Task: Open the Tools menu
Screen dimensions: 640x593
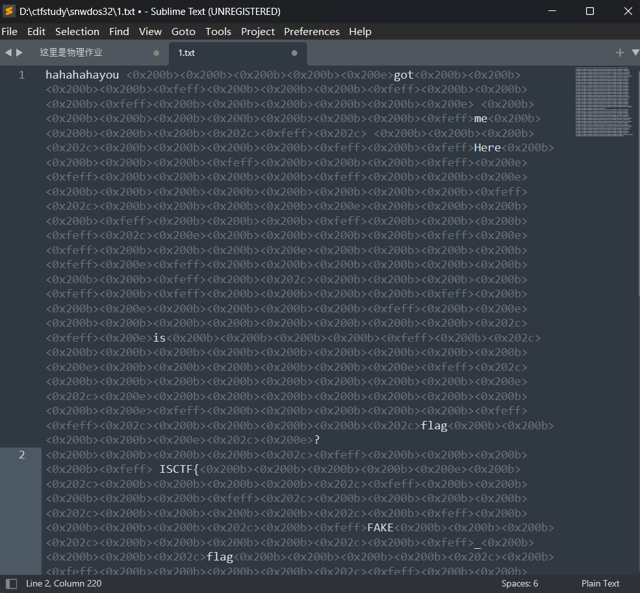Action: tap(218, 31)
